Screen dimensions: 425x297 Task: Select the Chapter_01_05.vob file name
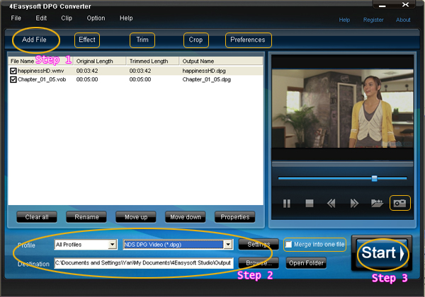42,79
